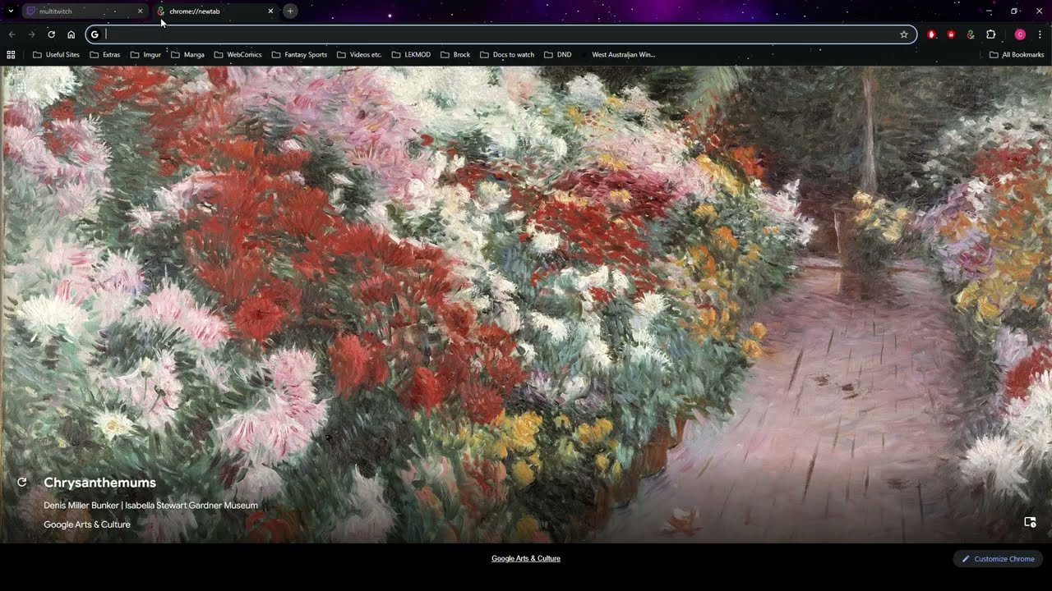This screenshot has height=591, width=1052.
Task: Open the home page
Action: click(71, 34)
